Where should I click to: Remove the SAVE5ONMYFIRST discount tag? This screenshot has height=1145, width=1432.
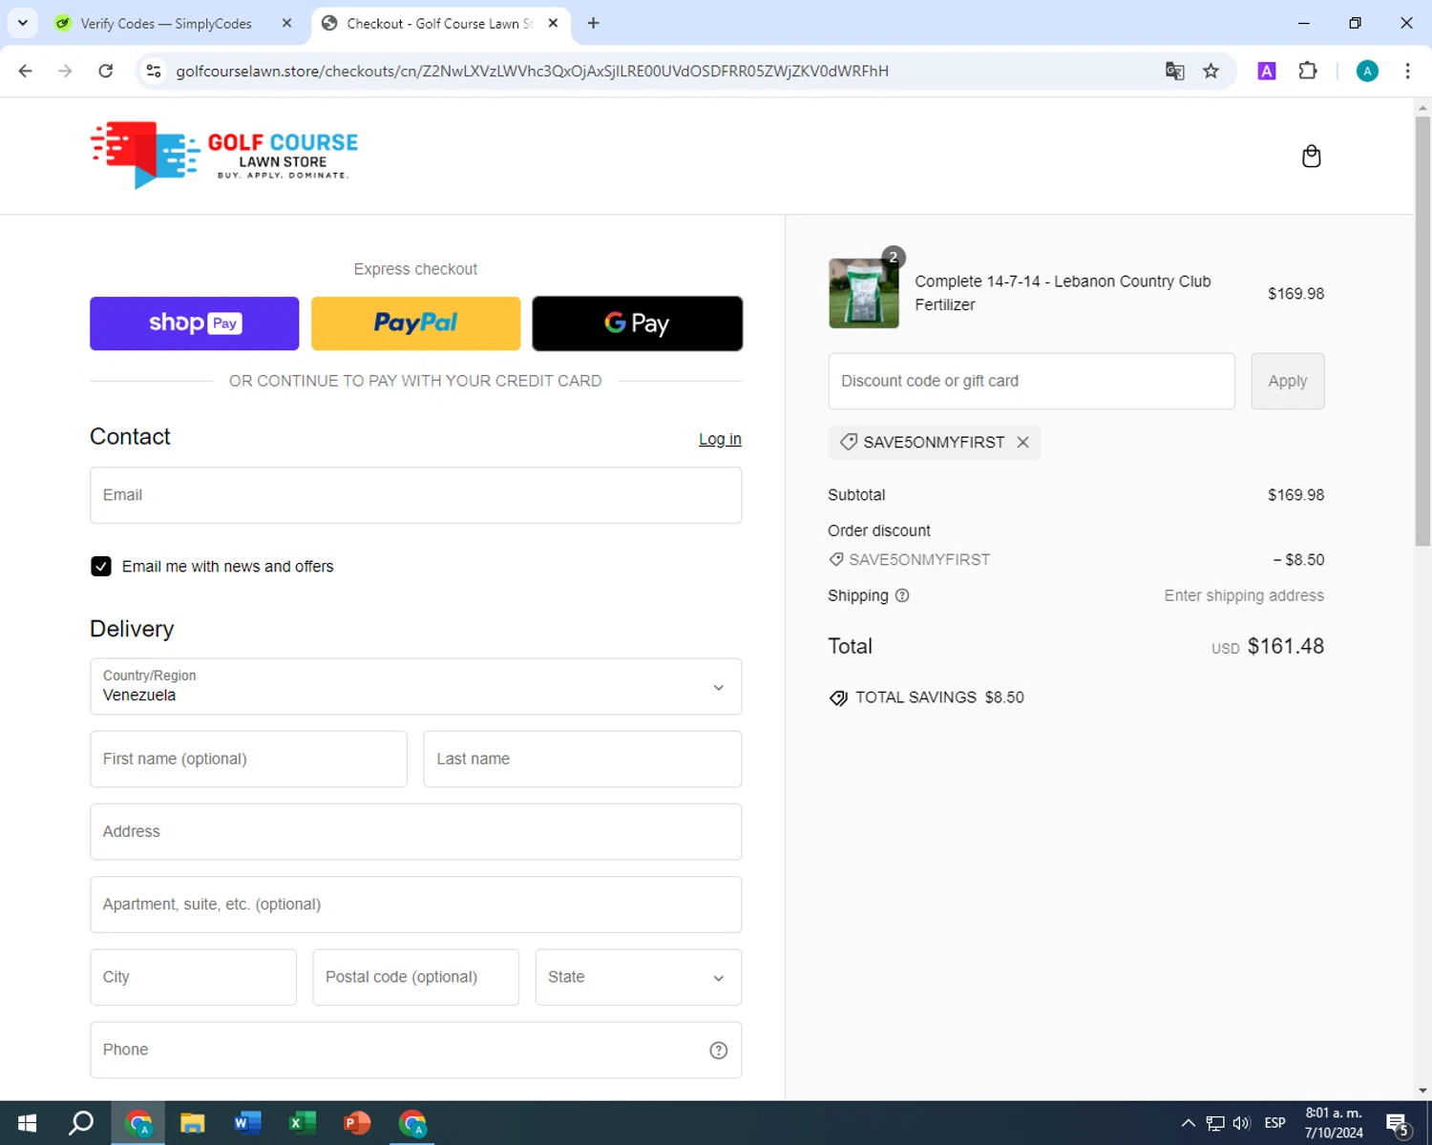pyautogui.click(x=1022, y=442)
